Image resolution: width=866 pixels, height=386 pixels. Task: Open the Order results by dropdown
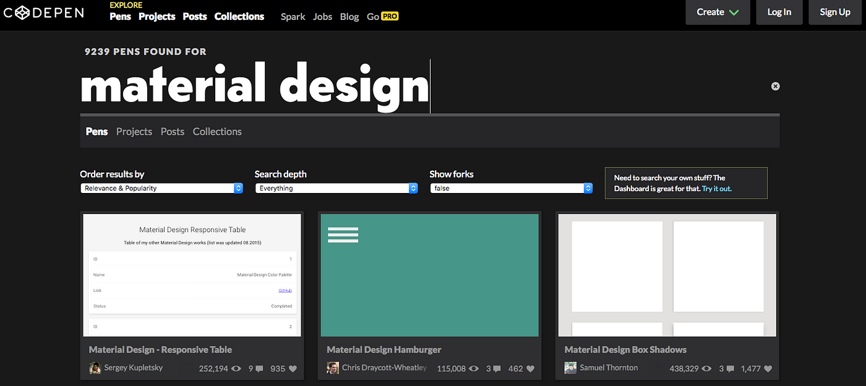click(x=161, y=188)
